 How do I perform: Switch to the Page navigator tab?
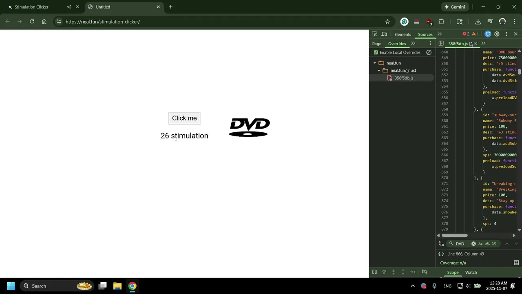pyautogui.click(x=377, y=44)
